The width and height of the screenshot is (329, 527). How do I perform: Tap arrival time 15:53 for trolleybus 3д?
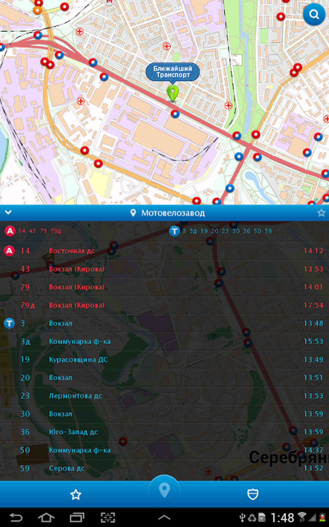[x=313, y=341]
